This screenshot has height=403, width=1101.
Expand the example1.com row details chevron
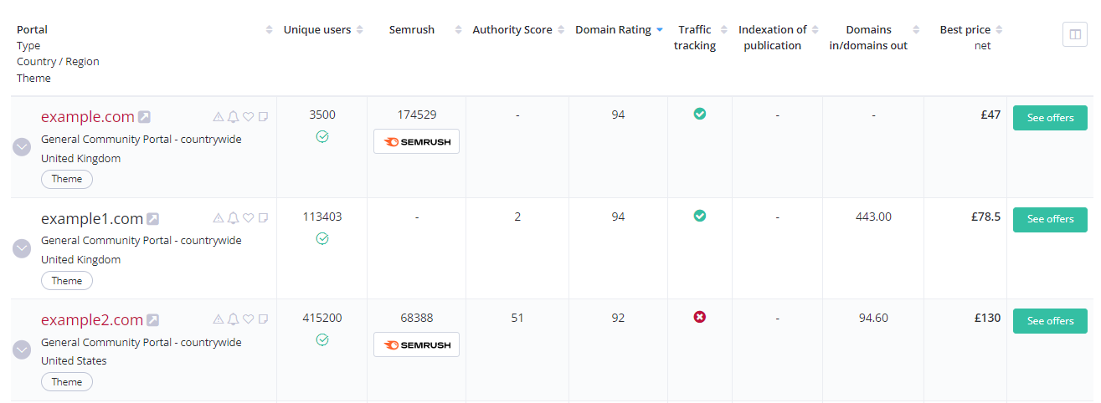(x=23, y=248)
